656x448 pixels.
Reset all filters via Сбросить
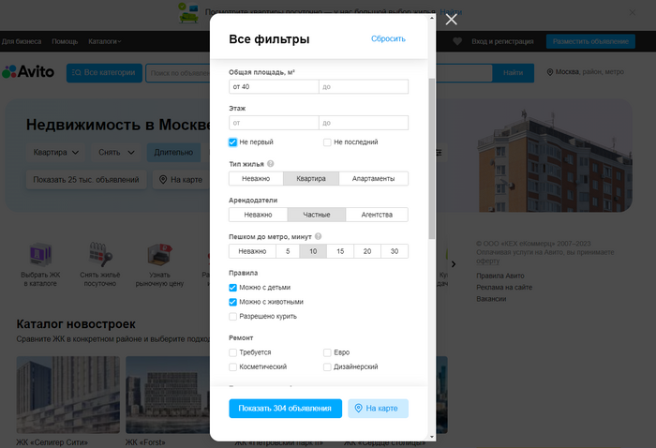[388, 38]
